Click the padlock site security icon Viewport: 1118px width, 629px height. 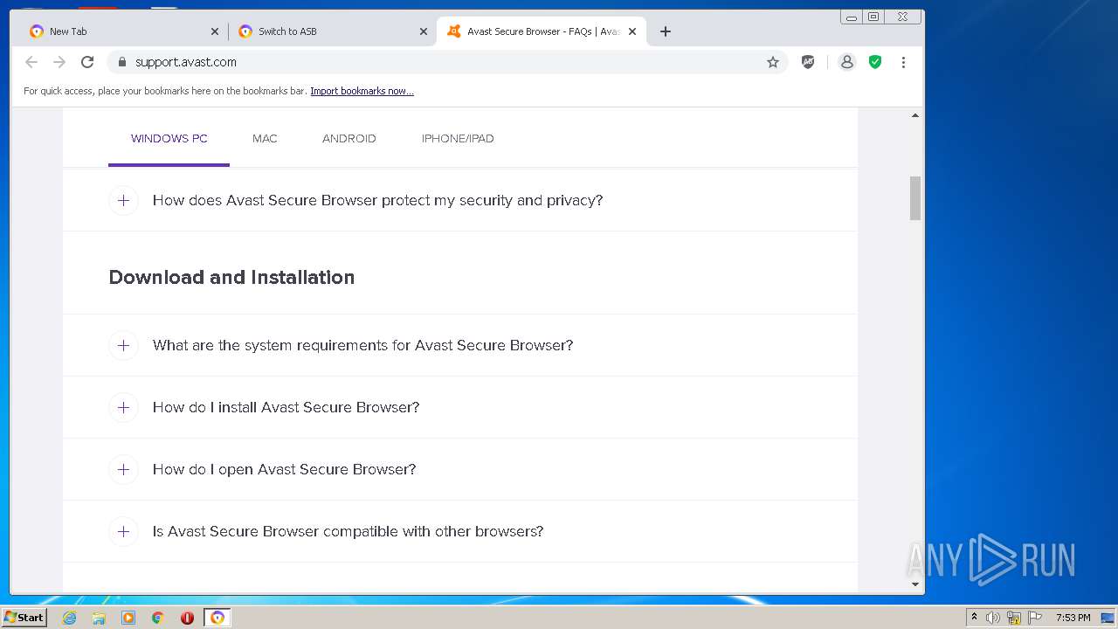click(121, 62)
